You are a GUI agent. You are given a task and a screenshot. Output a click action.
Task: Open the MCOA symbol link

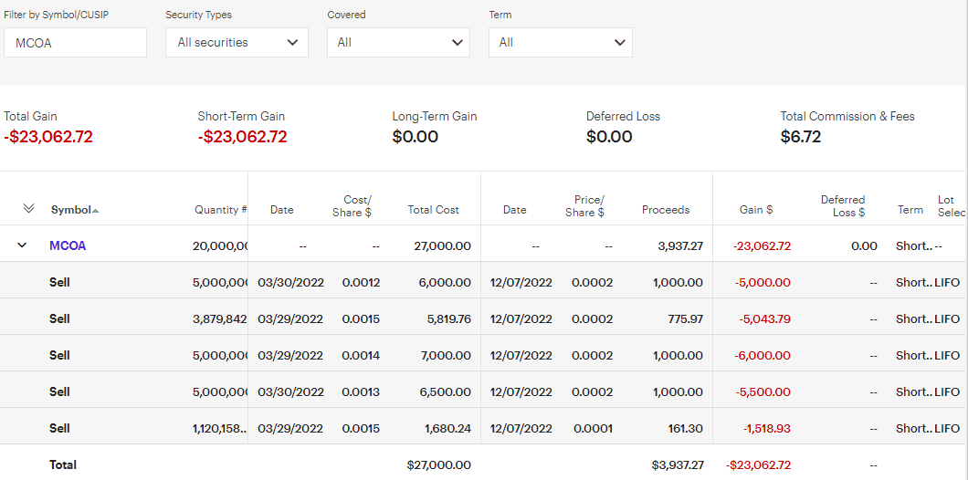click(x=68, y=245)
